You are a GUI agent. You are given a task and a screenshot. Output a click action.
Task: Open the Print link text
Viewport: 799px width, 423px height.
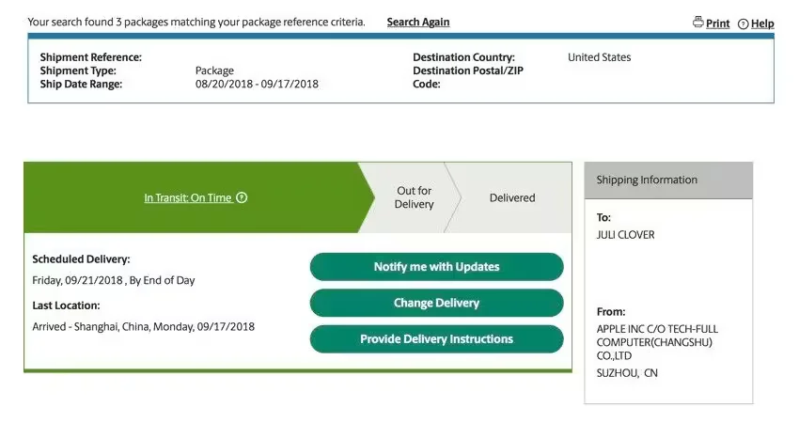tap(717, 23)
